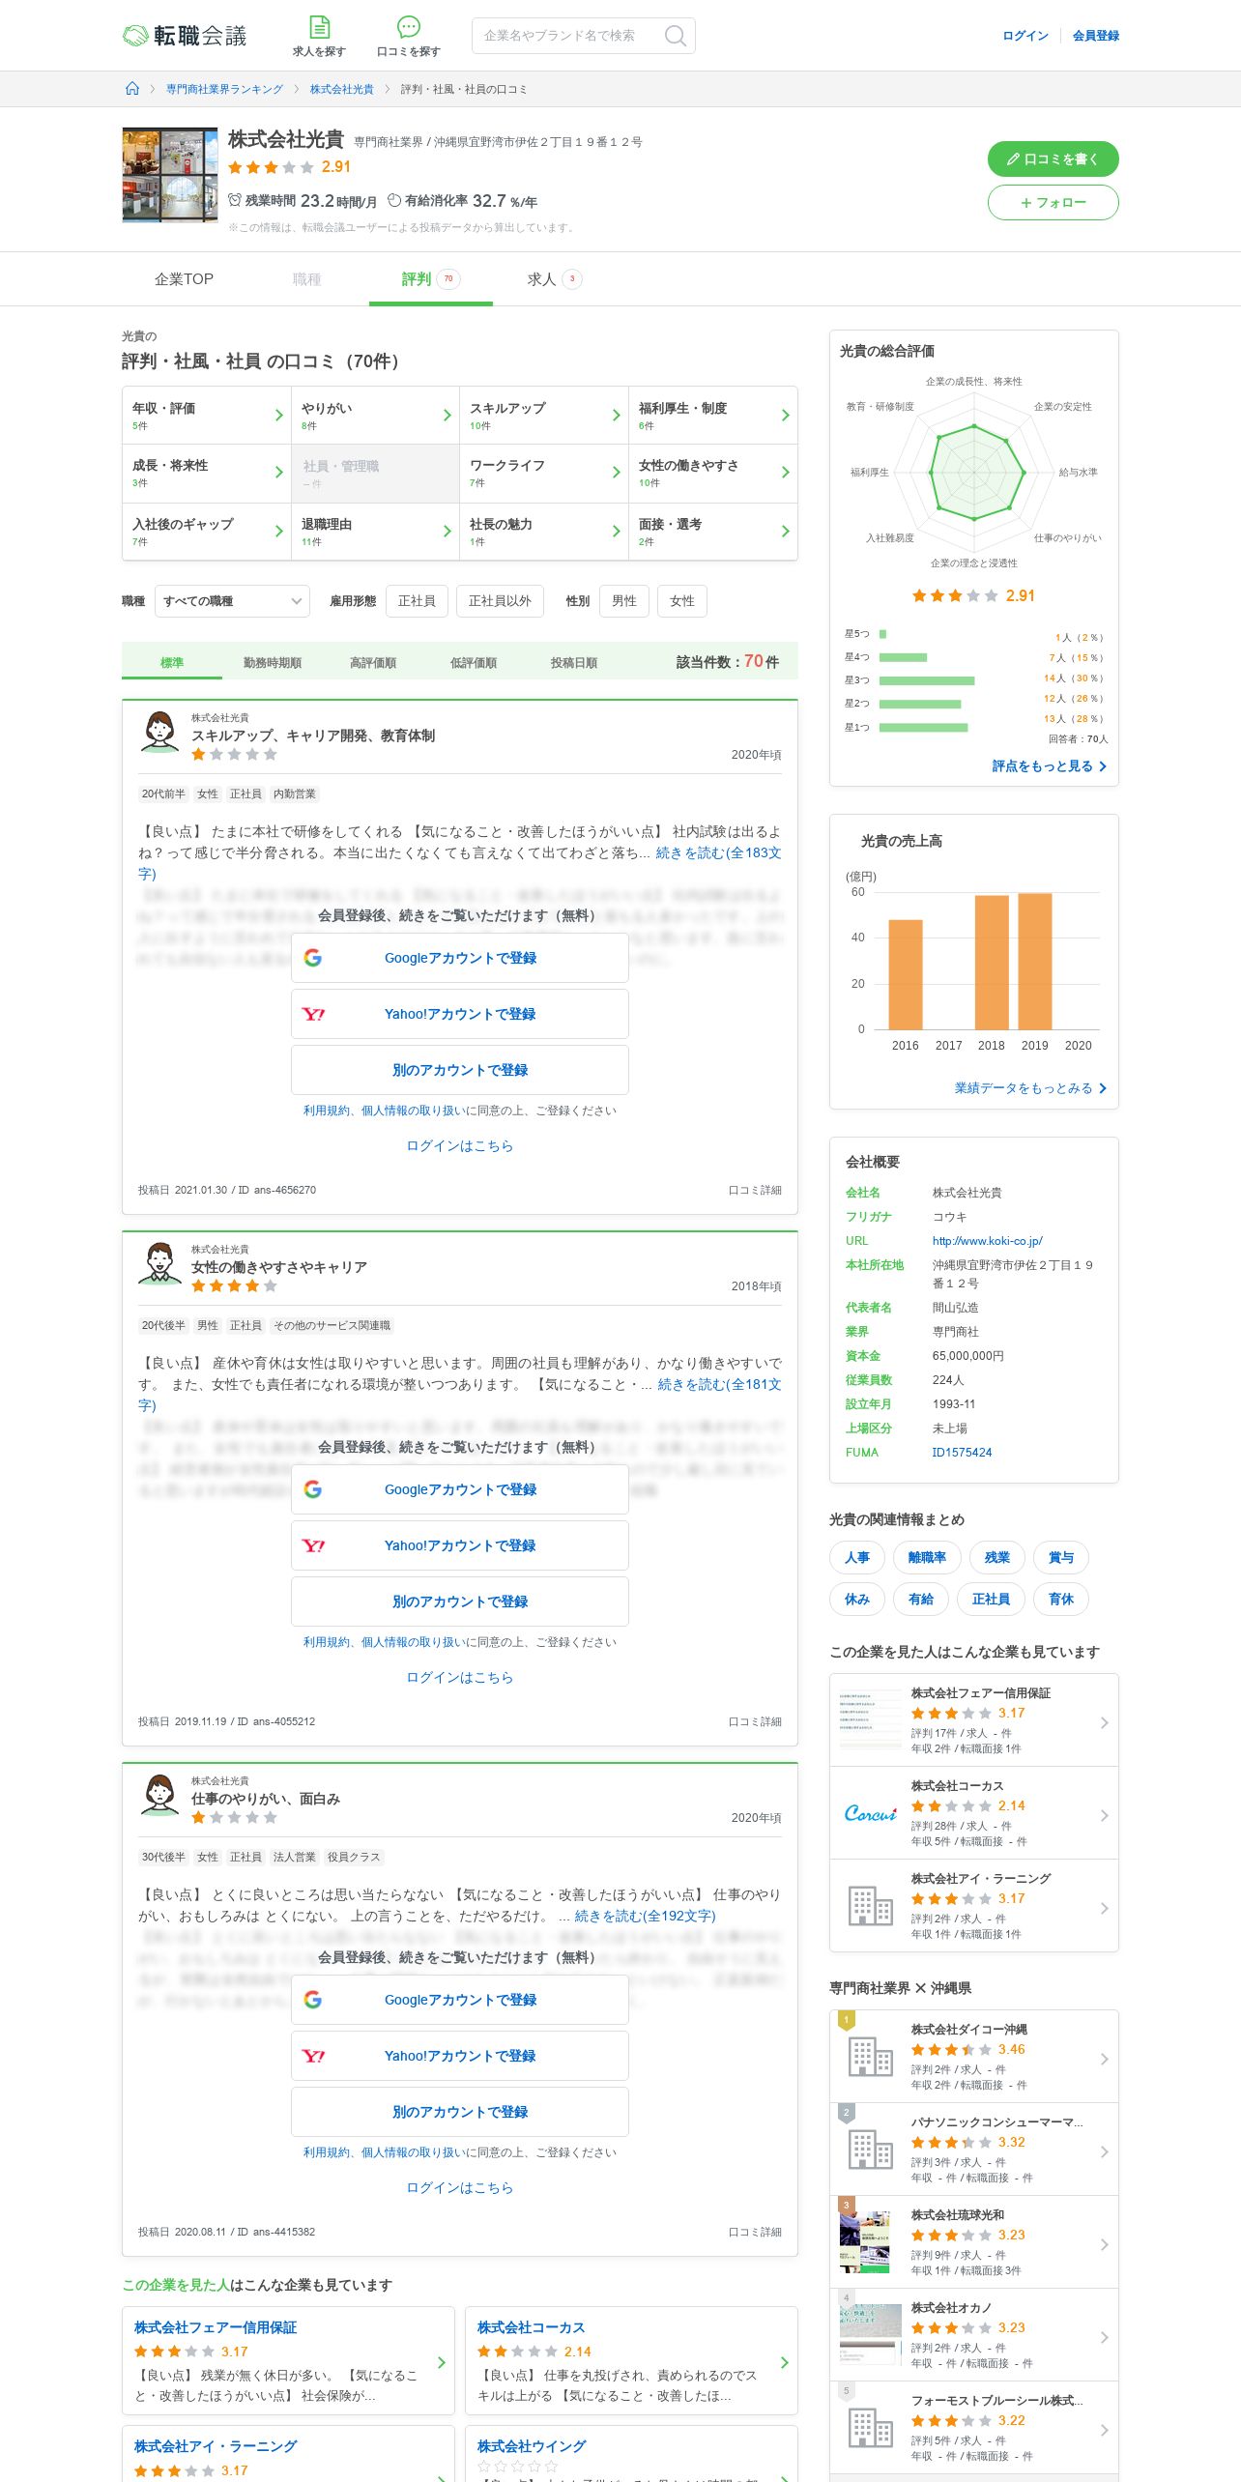Click the 転職会議 logo
The width and height of the screenshot is (1241, 2482).
point(185,36)
